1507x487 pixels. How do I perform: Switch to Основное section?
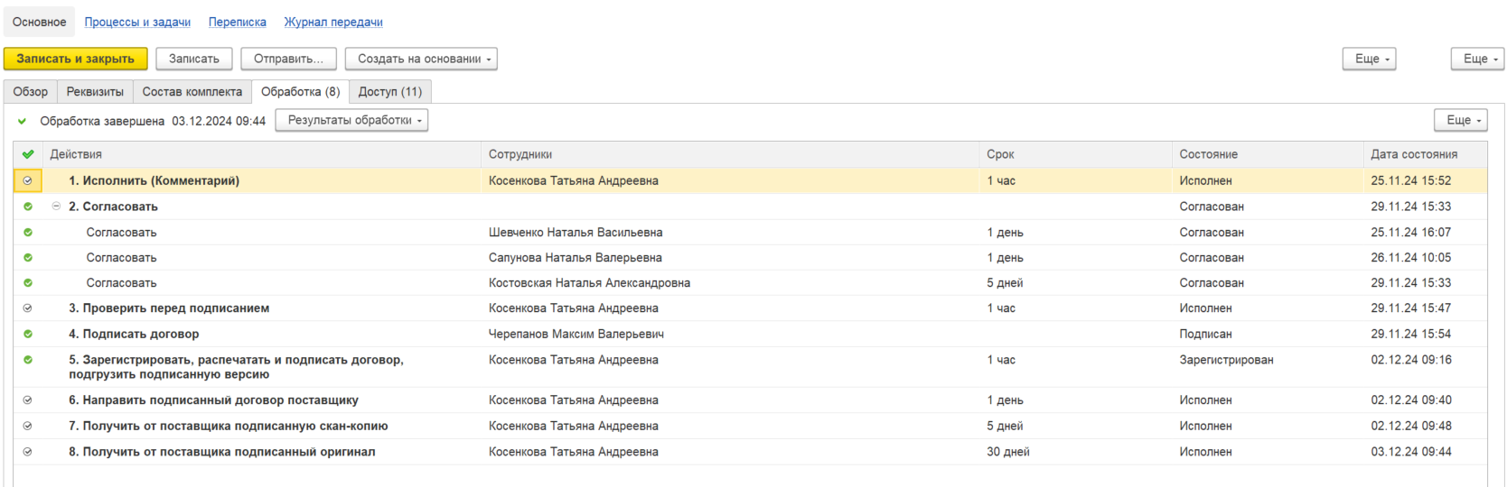39,22
